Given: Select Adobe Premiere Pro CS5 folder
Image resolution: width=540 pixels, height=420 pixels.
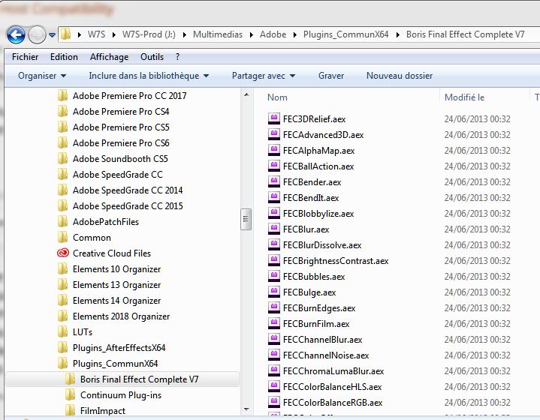Looking at the screenshot, I should coord(121,127).
